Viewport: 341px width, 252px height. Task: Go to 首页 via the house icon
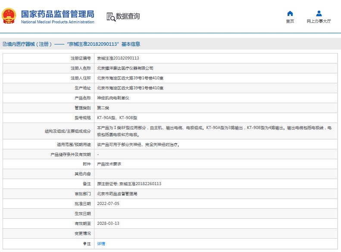[290, 13]
